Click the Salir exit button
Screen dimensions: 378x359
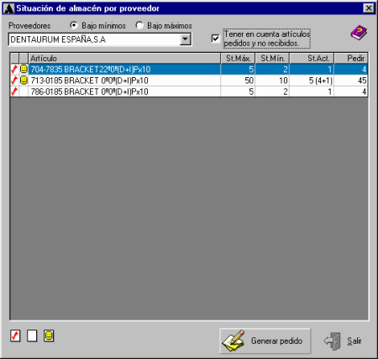[x=344, y=341]
